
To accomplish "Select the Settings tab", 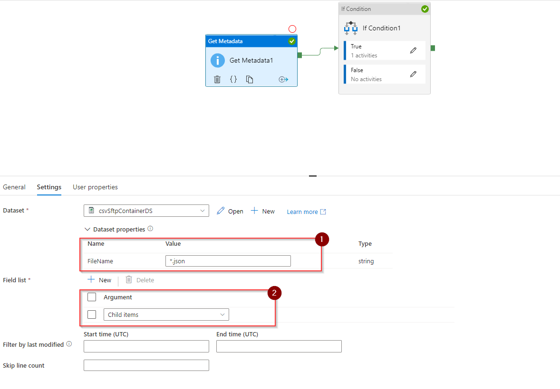I will click(49, 187).
